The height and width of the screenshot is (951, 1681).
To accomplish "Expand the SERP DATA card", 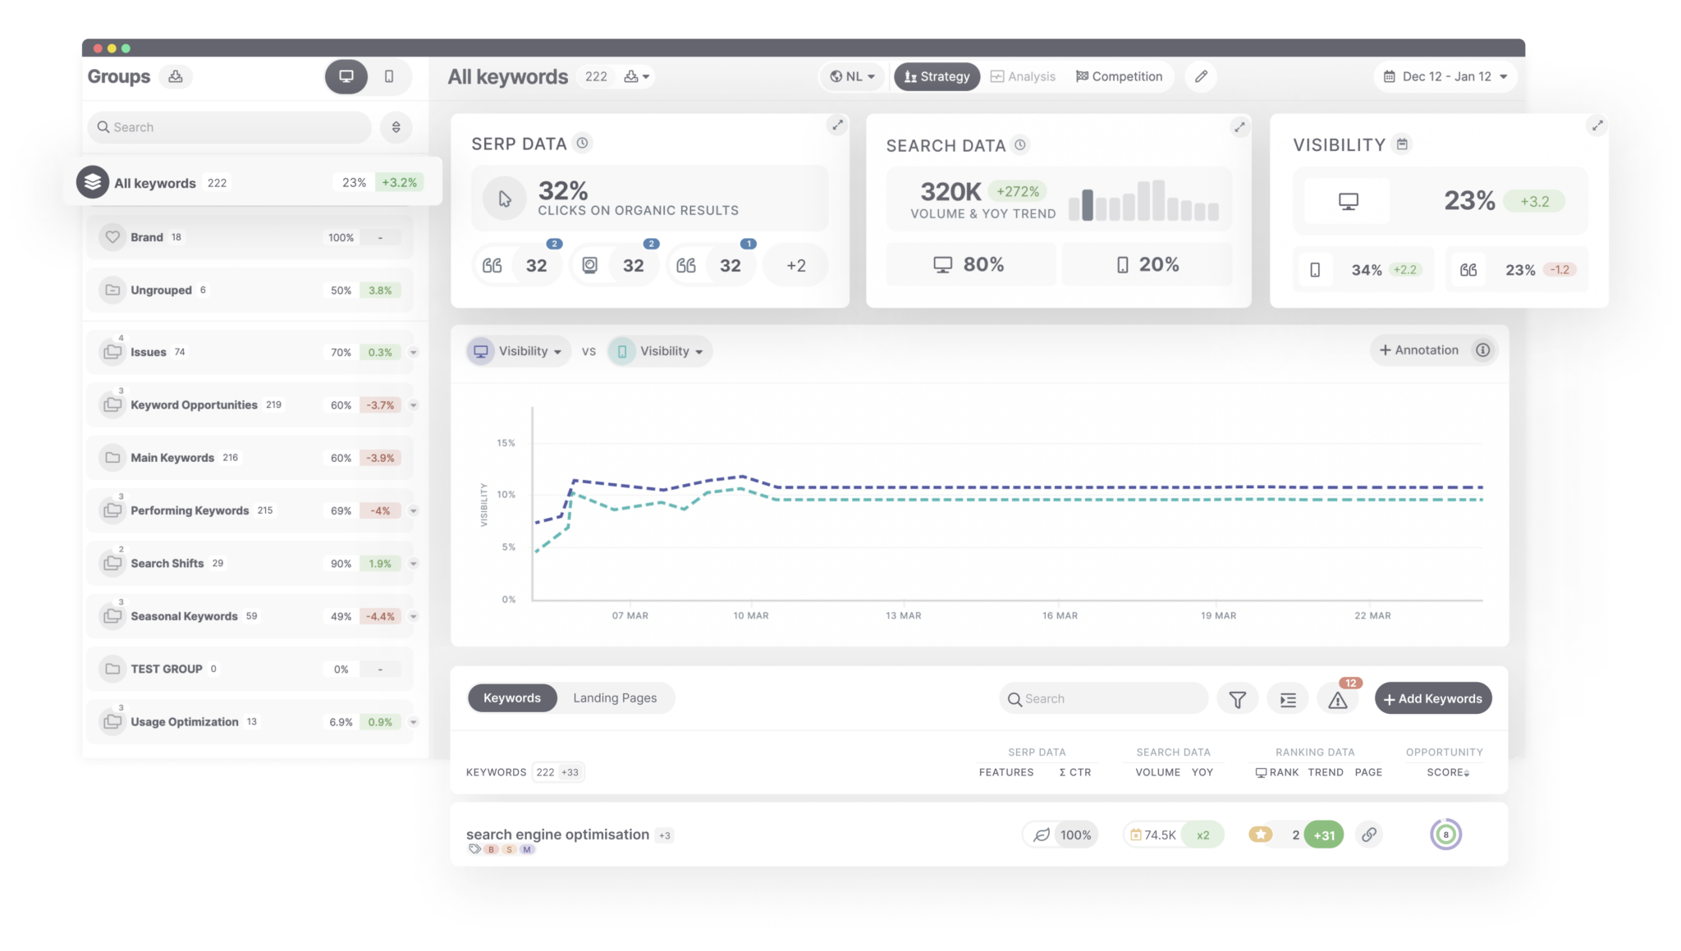I will click(x=837, y=125).
